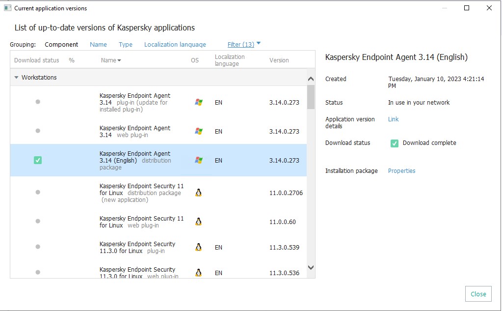
Task: Click Windows icon in the highlighted distribution package row
Action: (198, 160)
